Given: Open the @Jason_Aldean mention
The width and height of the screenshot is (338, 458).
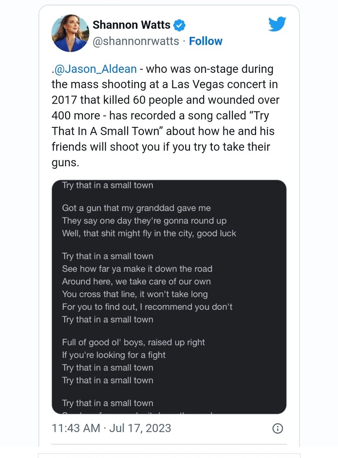Looking at the screenshot, I should click(96, 69).
